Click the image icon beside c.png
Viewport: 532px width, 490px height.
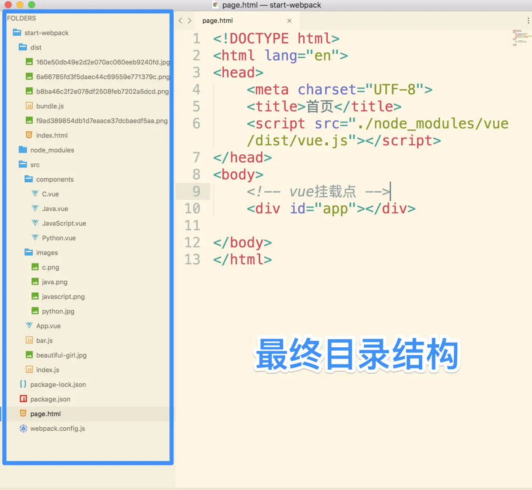click(x=35, y=267)
